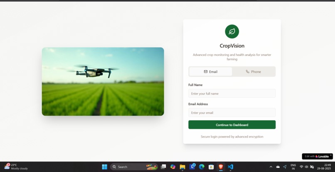Open Visual Studio Code from the taskbar

(230, 167)
